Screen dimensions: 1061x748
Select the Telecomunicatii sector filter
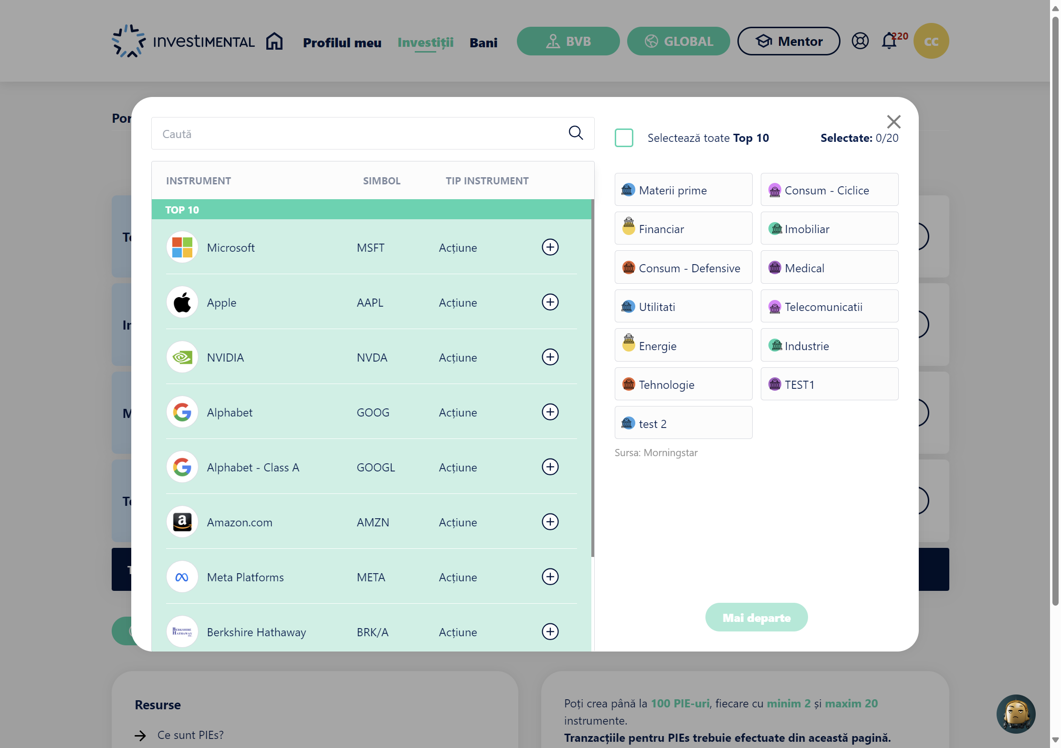[829, 306]
